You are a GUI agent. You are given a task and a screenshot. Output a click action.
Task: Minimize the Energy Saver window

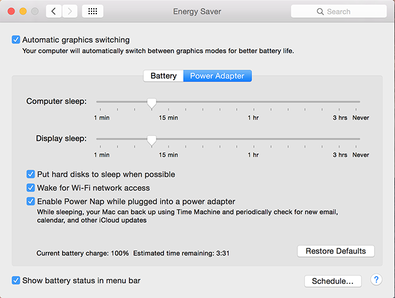click(x=23, y=11)
